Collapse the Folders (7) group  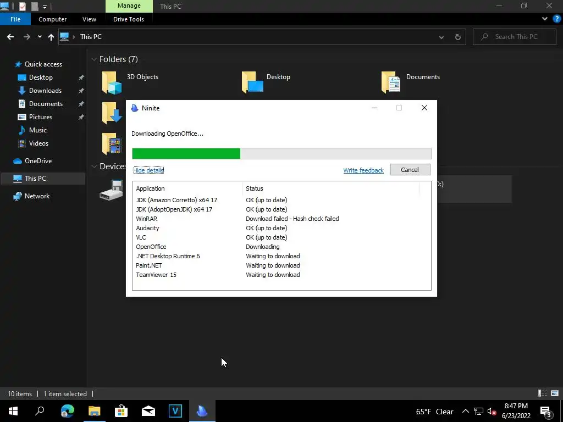click(94, 59)
